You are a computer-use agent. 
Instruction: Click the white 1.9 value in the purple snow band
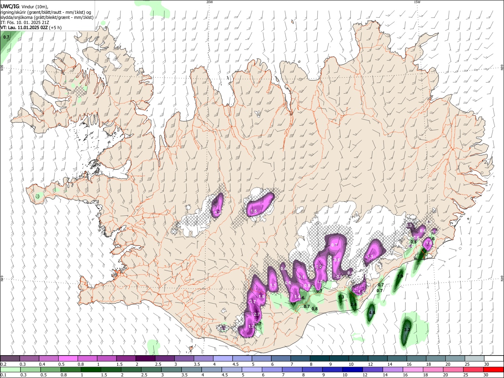click(261, 297)
